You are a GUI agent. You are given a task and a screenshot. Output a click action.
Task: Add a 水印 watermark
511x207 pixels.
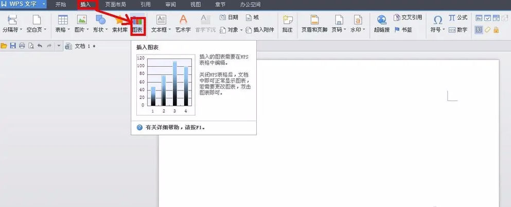click(358, 24)
